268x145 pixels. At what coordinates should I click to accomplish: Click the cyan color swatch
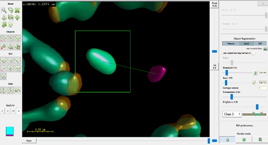[10, 131]
